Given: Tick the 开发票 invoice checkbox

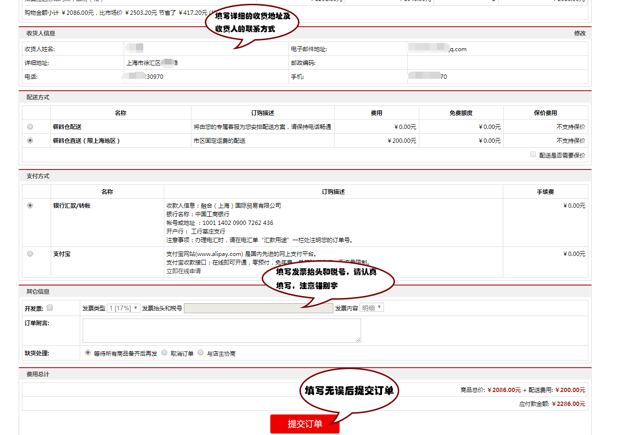Looking at the screenshot, I should point(50,308).
